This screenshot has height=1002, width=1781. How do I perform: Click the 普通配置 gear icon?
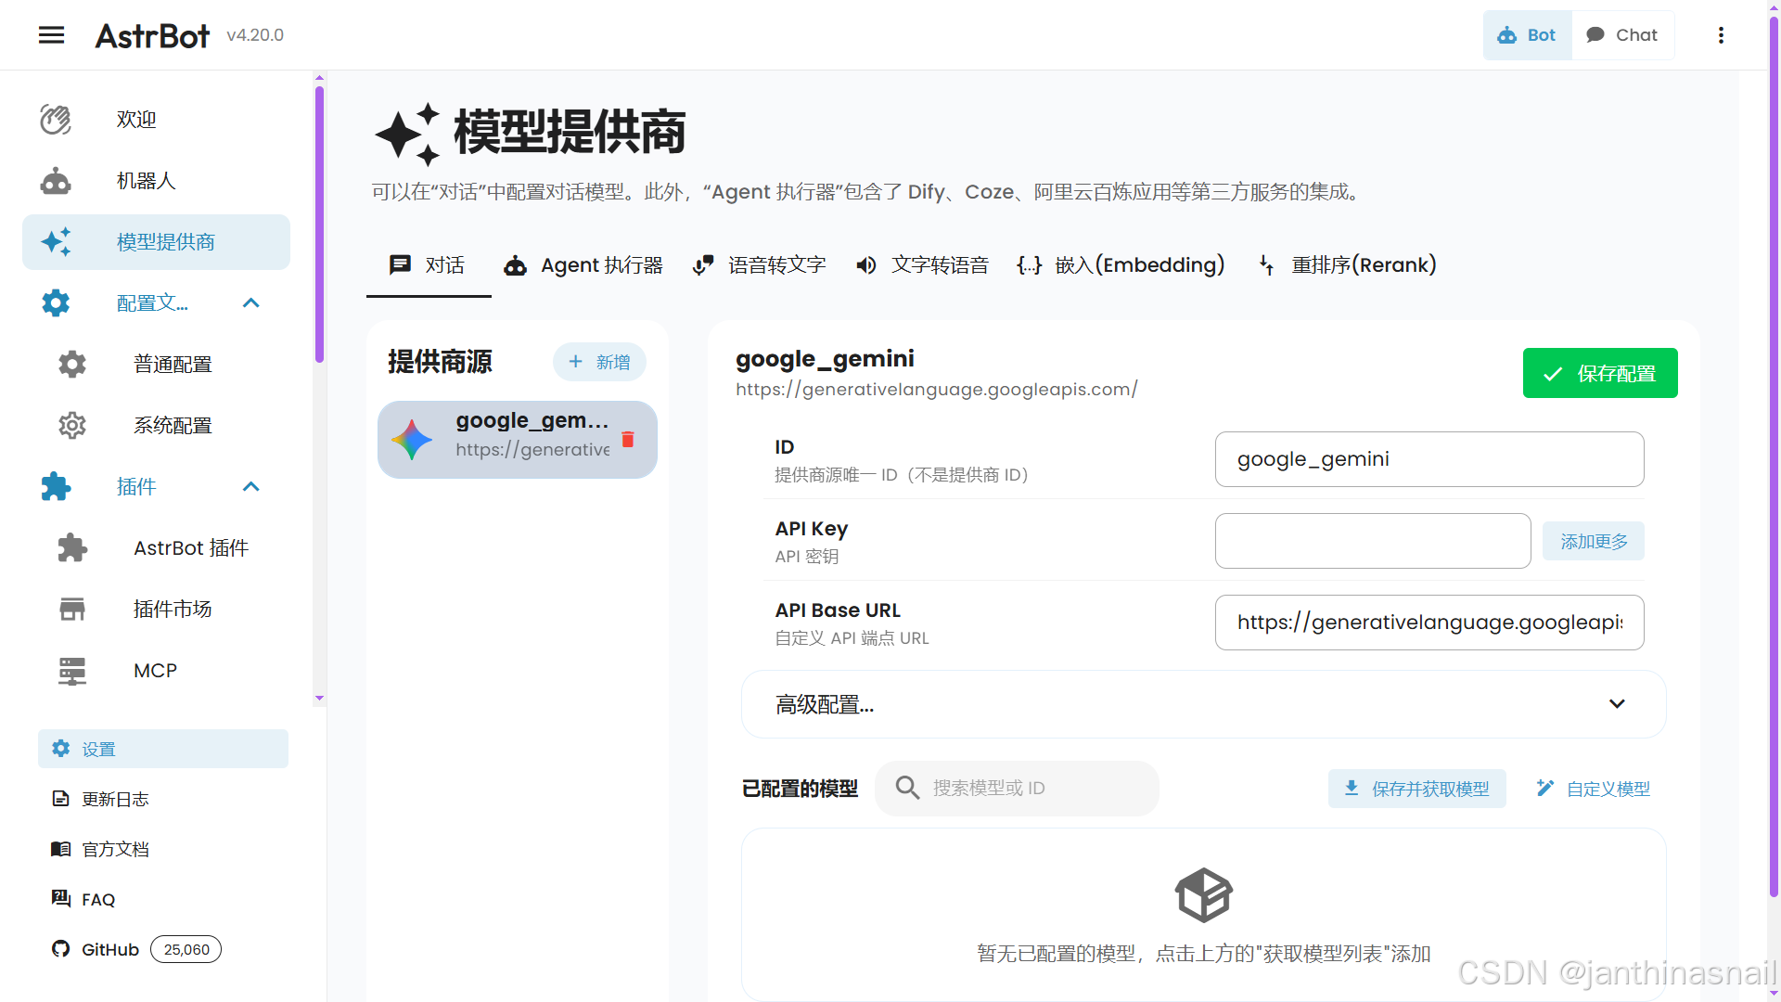point(72,365)
